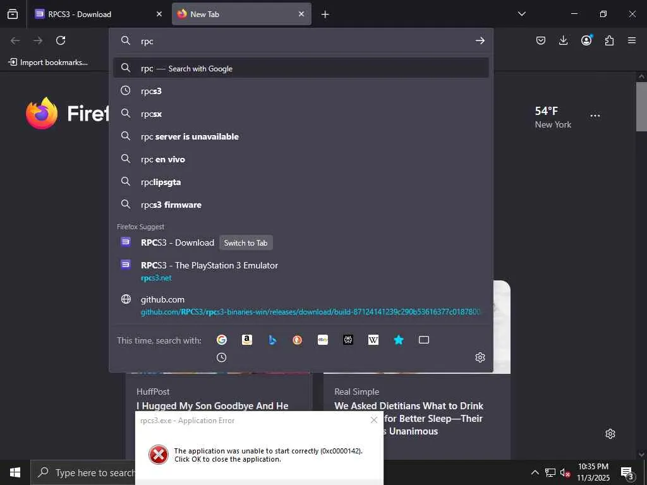Open the network status tray icon

550,472
